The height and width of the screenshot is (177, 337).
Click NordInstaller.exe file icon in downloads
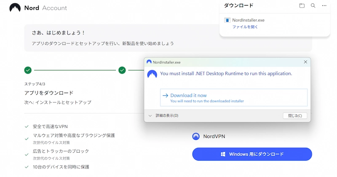pos(227,20)
